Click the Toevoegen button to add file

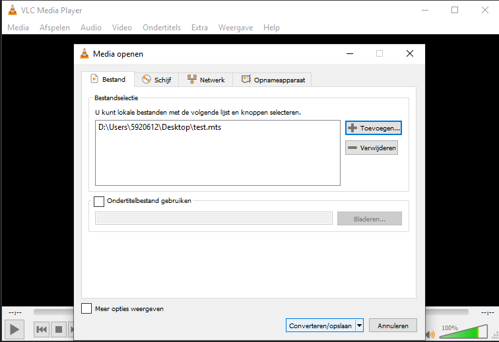[x=374, y=128]
